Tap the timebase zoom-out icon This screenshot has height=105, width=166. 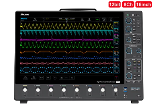tap(61, 78)
